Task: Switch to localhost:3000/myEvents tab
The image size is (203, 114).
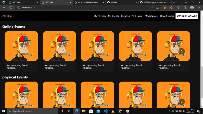Action: [x=89, y=2]
